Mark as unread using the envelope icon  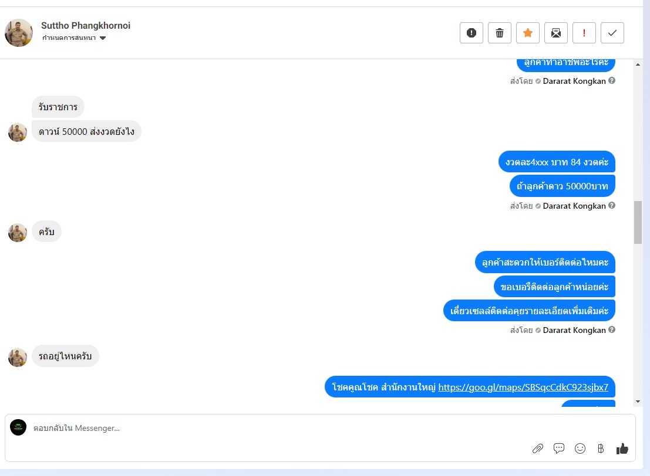[556, 33]
